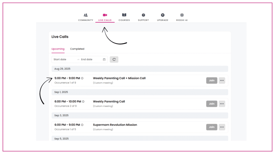Select the Upgrade arrow icon
Screen dimensions: 275x154
pos(162,15)
